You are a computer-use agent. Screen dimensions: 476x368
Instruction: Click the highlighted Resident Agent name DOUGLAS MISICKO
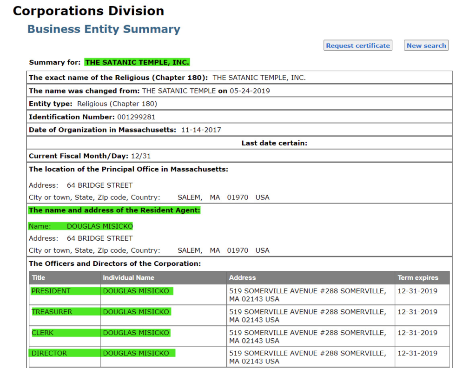pyautogui.click(x=101, y=225)
